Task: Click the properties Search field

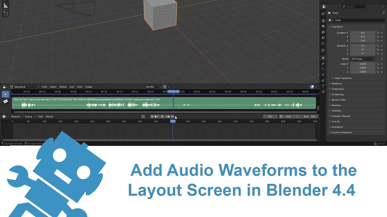Action: point(353,7)
